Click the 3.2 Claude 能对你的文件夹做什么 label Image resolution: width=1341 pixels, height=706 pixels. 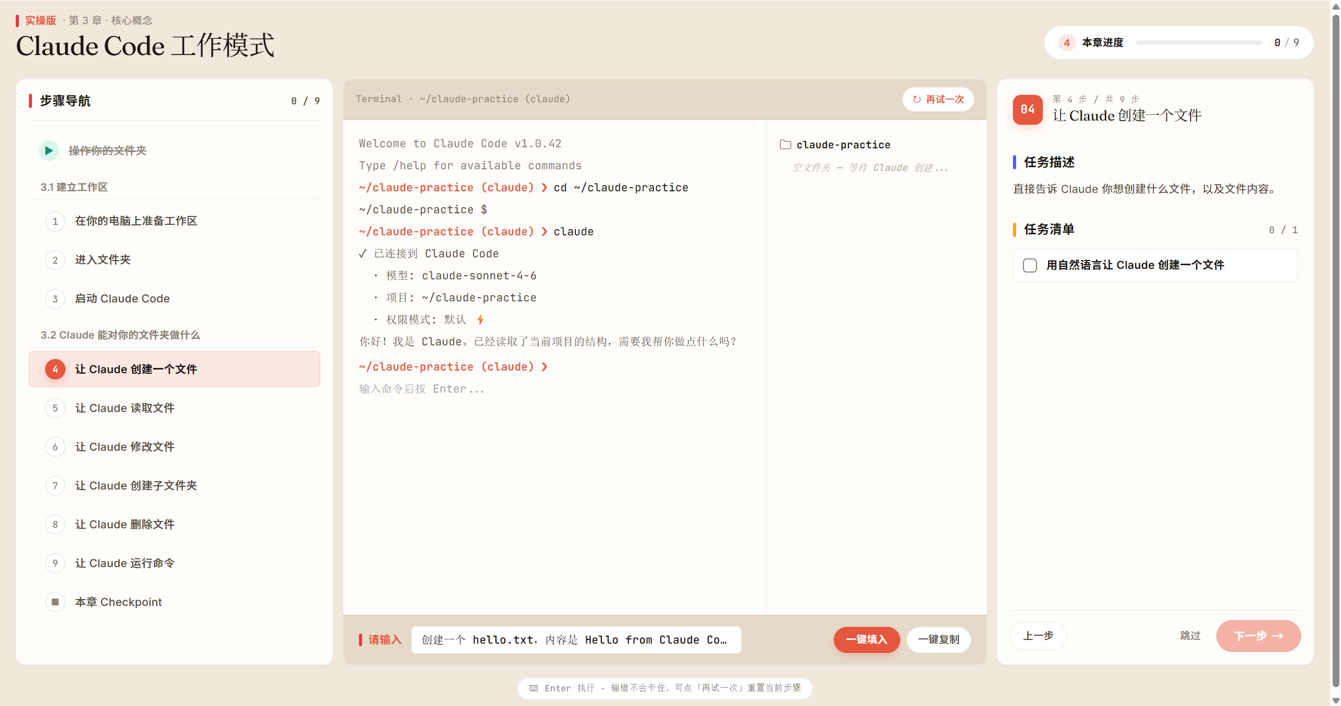tap(120, 335)
